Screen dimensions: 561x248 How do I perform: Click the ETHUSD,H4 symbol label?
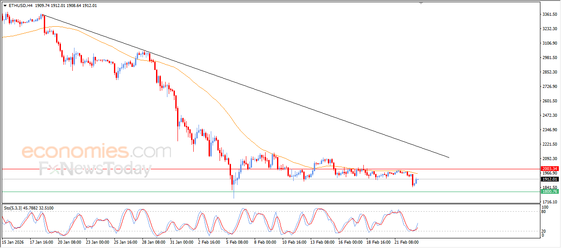20,6
